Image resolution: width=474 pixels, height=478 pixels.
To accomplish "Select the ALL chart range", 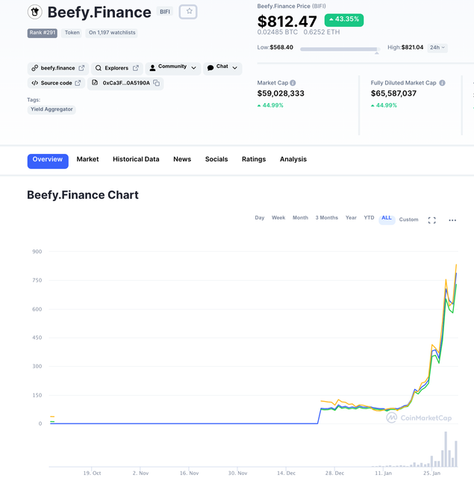I will (387, 219).
